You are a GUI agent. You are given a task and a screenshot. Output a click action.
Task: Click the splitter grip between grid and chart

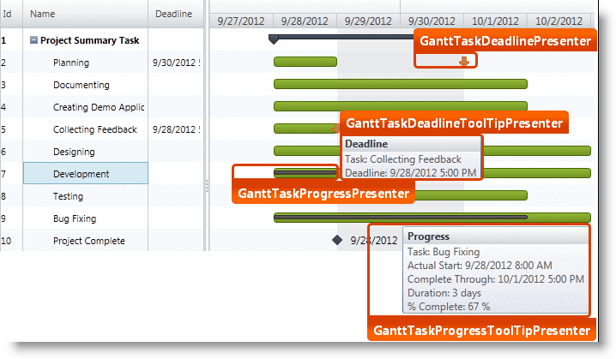tap(205, 184)
